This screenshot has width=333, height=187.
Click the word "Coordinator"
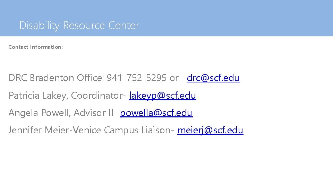[x=96, y=95]
